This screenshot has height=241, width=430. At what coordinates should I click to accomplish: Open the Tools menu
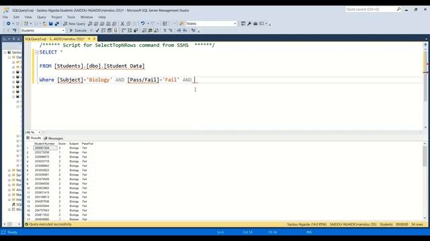[x=71, y=17]
